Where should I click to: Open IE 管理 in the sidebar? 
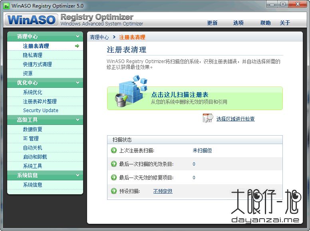pos(45,138)
